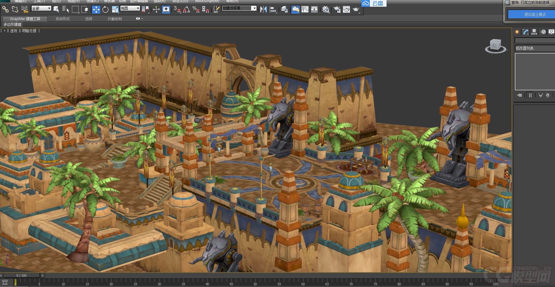Open the Select by Name list tool
Image resolution: width=555 pixels, height=287 pixels.
65,9
